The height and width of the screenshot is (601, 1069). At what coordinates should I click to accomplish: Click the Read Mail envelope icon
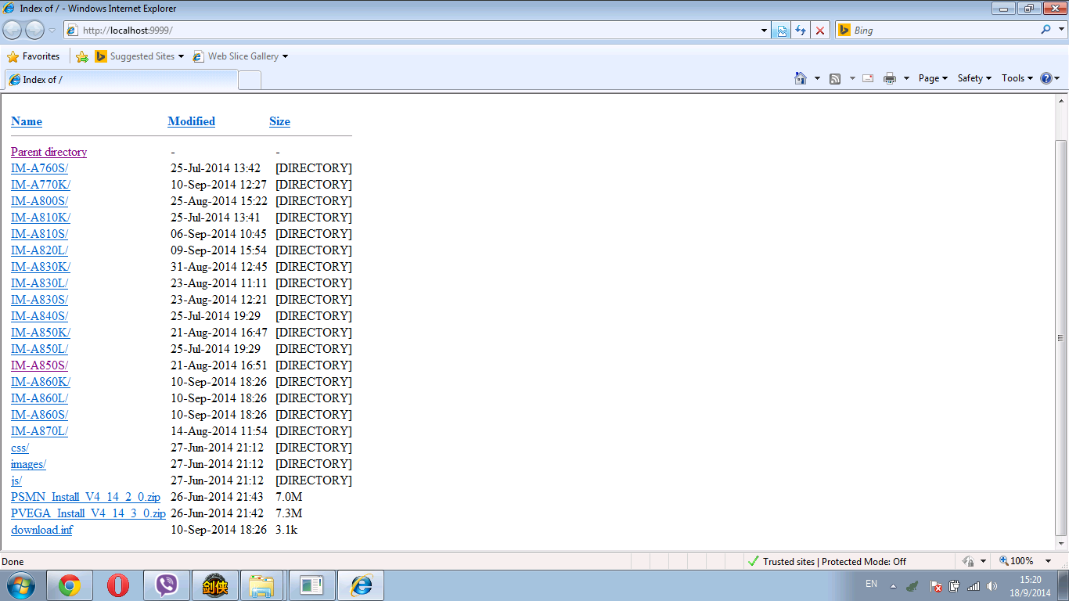pos(868,78)
